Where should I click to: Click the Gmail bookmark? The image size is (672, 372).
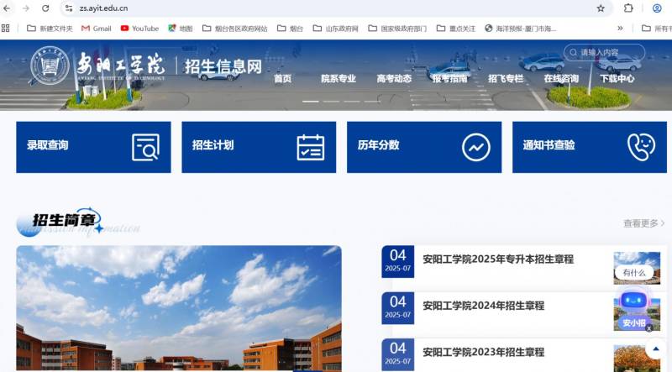[96, 29]
